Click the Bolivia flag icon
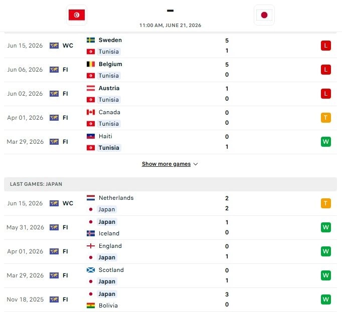This screenshot has height=312, width=342. (x=91, y=305)
